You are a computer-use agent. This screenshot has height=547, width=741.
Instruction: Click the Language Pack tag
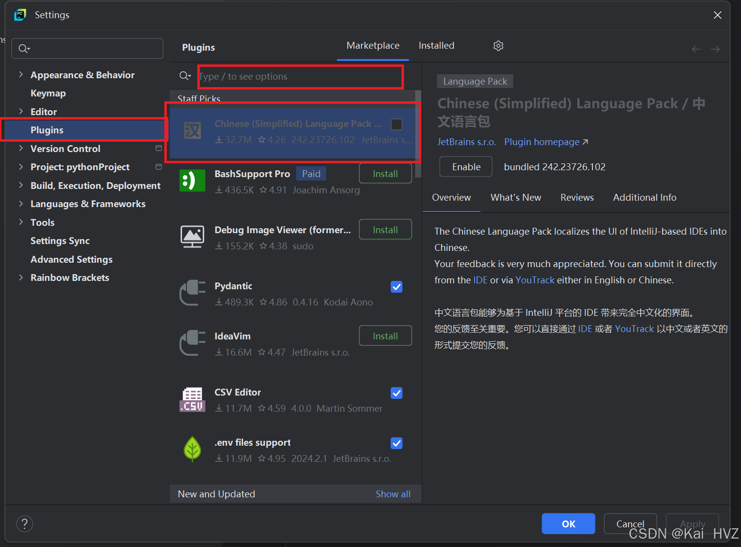click(x=475, y=81)
